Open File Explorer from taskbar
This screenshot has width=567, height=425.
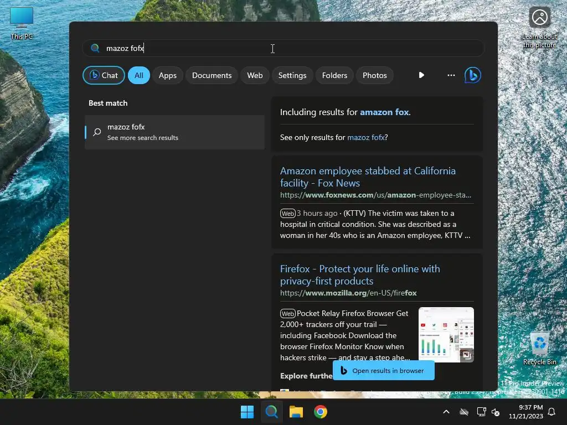coord(296,412)
